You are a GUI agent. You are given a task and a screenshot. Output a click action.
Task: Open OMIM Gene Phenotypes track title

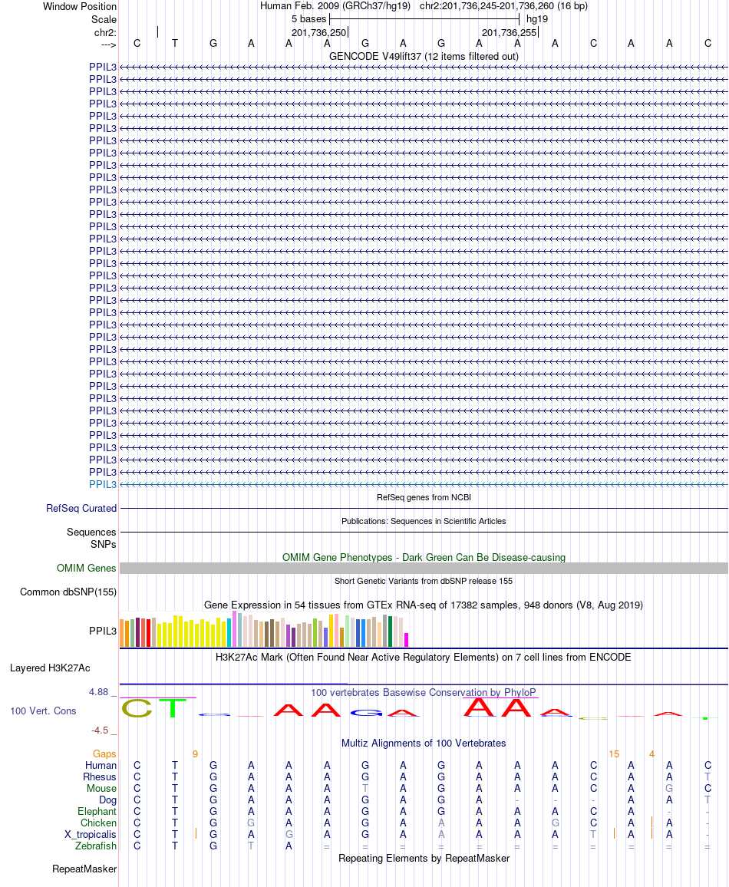click(x=424, y=557)
